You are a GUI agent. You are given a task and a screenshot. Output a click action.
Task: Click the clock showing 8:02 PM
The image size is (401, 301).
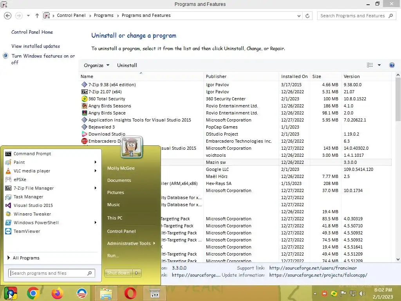point(383,290)
